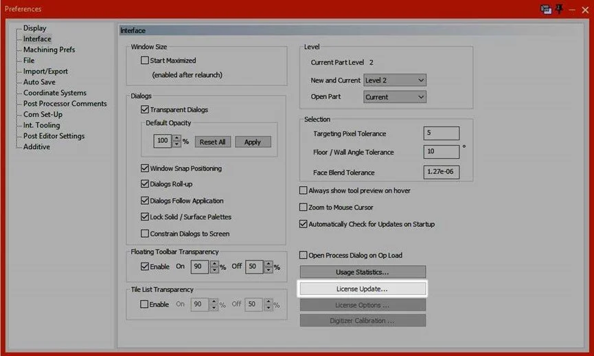
Task: Enable Zoom to Mouse Cursor
Action: [303, 207]
